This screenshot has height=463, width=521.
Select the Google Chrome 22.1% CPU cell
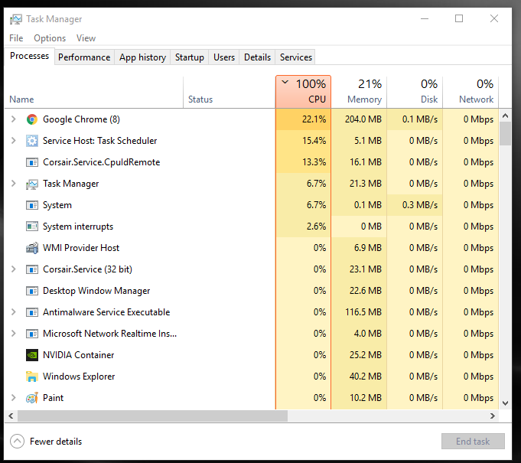(x=304, y=119)
